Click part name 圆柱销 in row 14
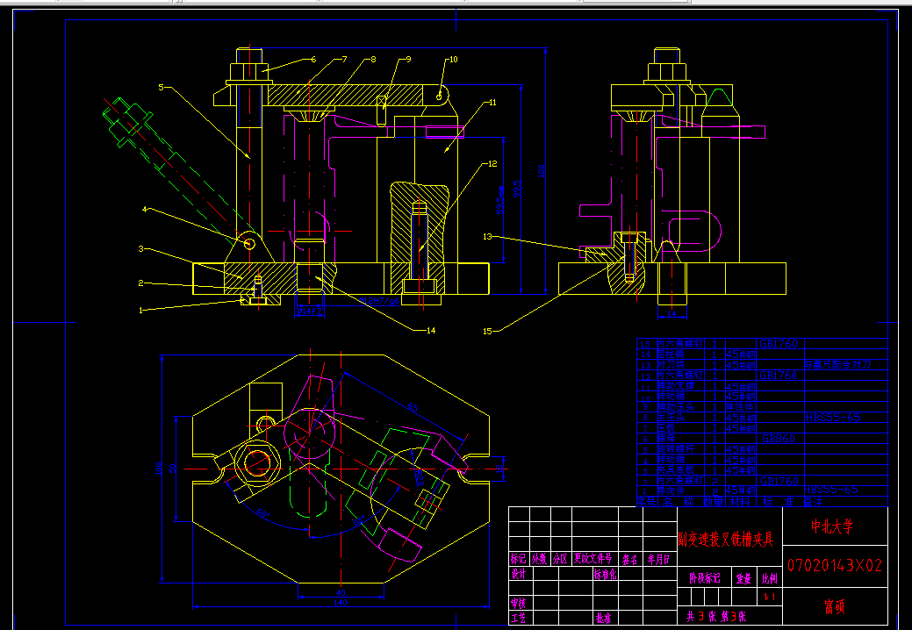Image resolution: width=912 pixels, height=630 pixels. (x=671, y=354)
